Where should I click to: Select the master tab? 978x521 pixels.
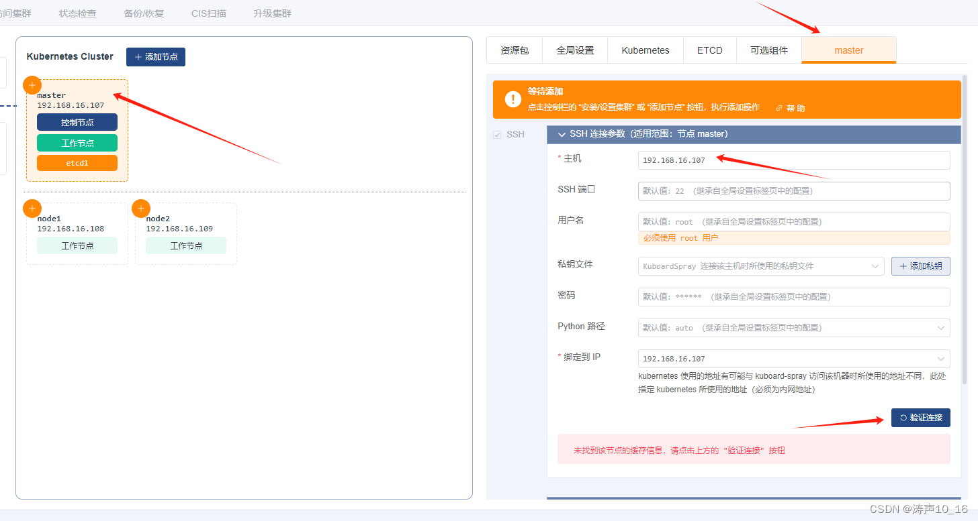[849, 50]
